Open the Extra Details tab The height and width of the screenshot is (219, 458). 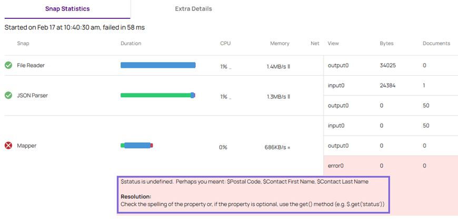(x=193, y=9)
